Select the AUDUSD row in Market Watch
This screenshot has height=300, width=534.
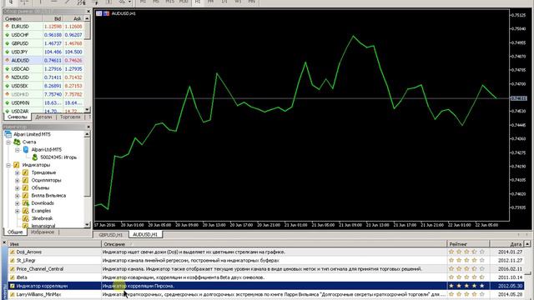click(x=43, y=60)
